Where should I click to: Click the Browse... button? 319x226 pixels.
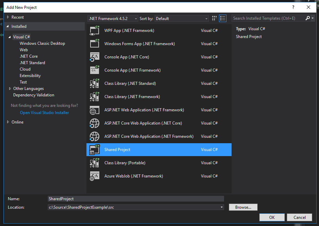click(243, 207)
